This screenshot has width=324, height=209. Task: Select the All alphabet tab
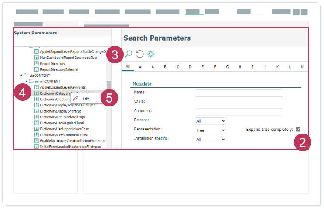pyautogui.click(x=128, y=67)
